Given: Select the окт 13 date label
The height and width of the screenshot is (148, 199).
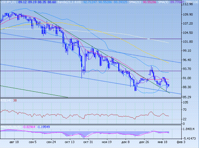Looking at the screenshot, I should [x=70, y=143].
